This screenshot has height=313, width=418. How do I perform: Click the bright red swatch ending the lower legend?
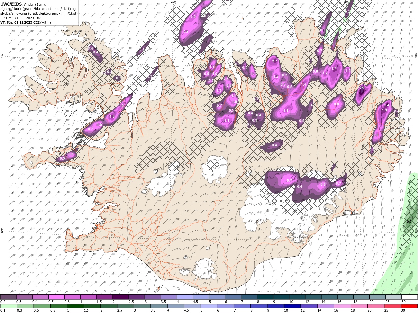(409, 306)
